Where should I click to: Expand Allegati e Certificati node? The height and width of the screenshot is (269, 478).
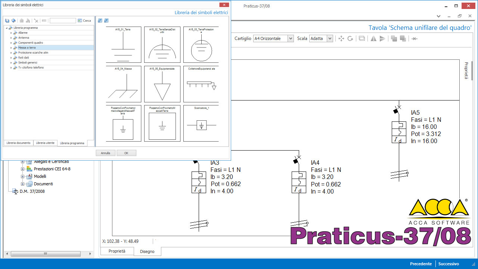click(22, 162)
